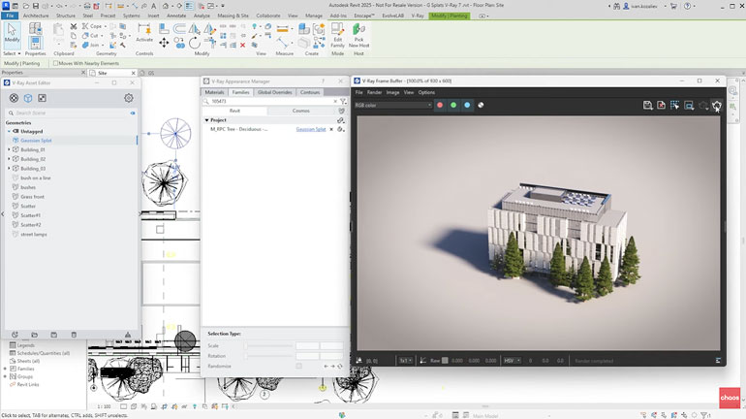
Task: Switch to the Cosmos source toggle
Action: coord(300,111)
